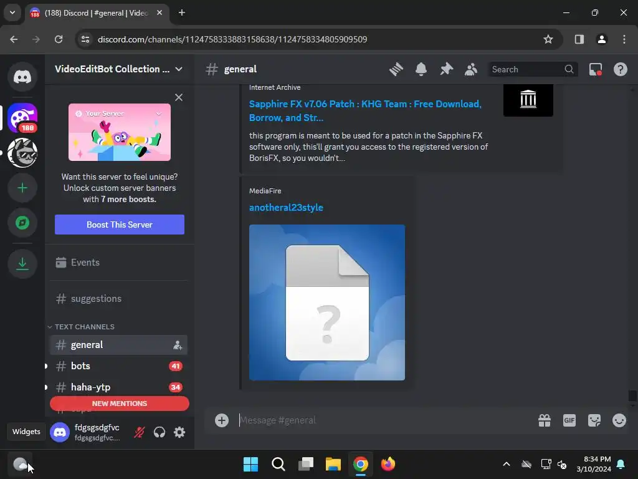This screenshot has width=638, height=479.
Task: Open the emoji picker
Action: tap(619, 420)
